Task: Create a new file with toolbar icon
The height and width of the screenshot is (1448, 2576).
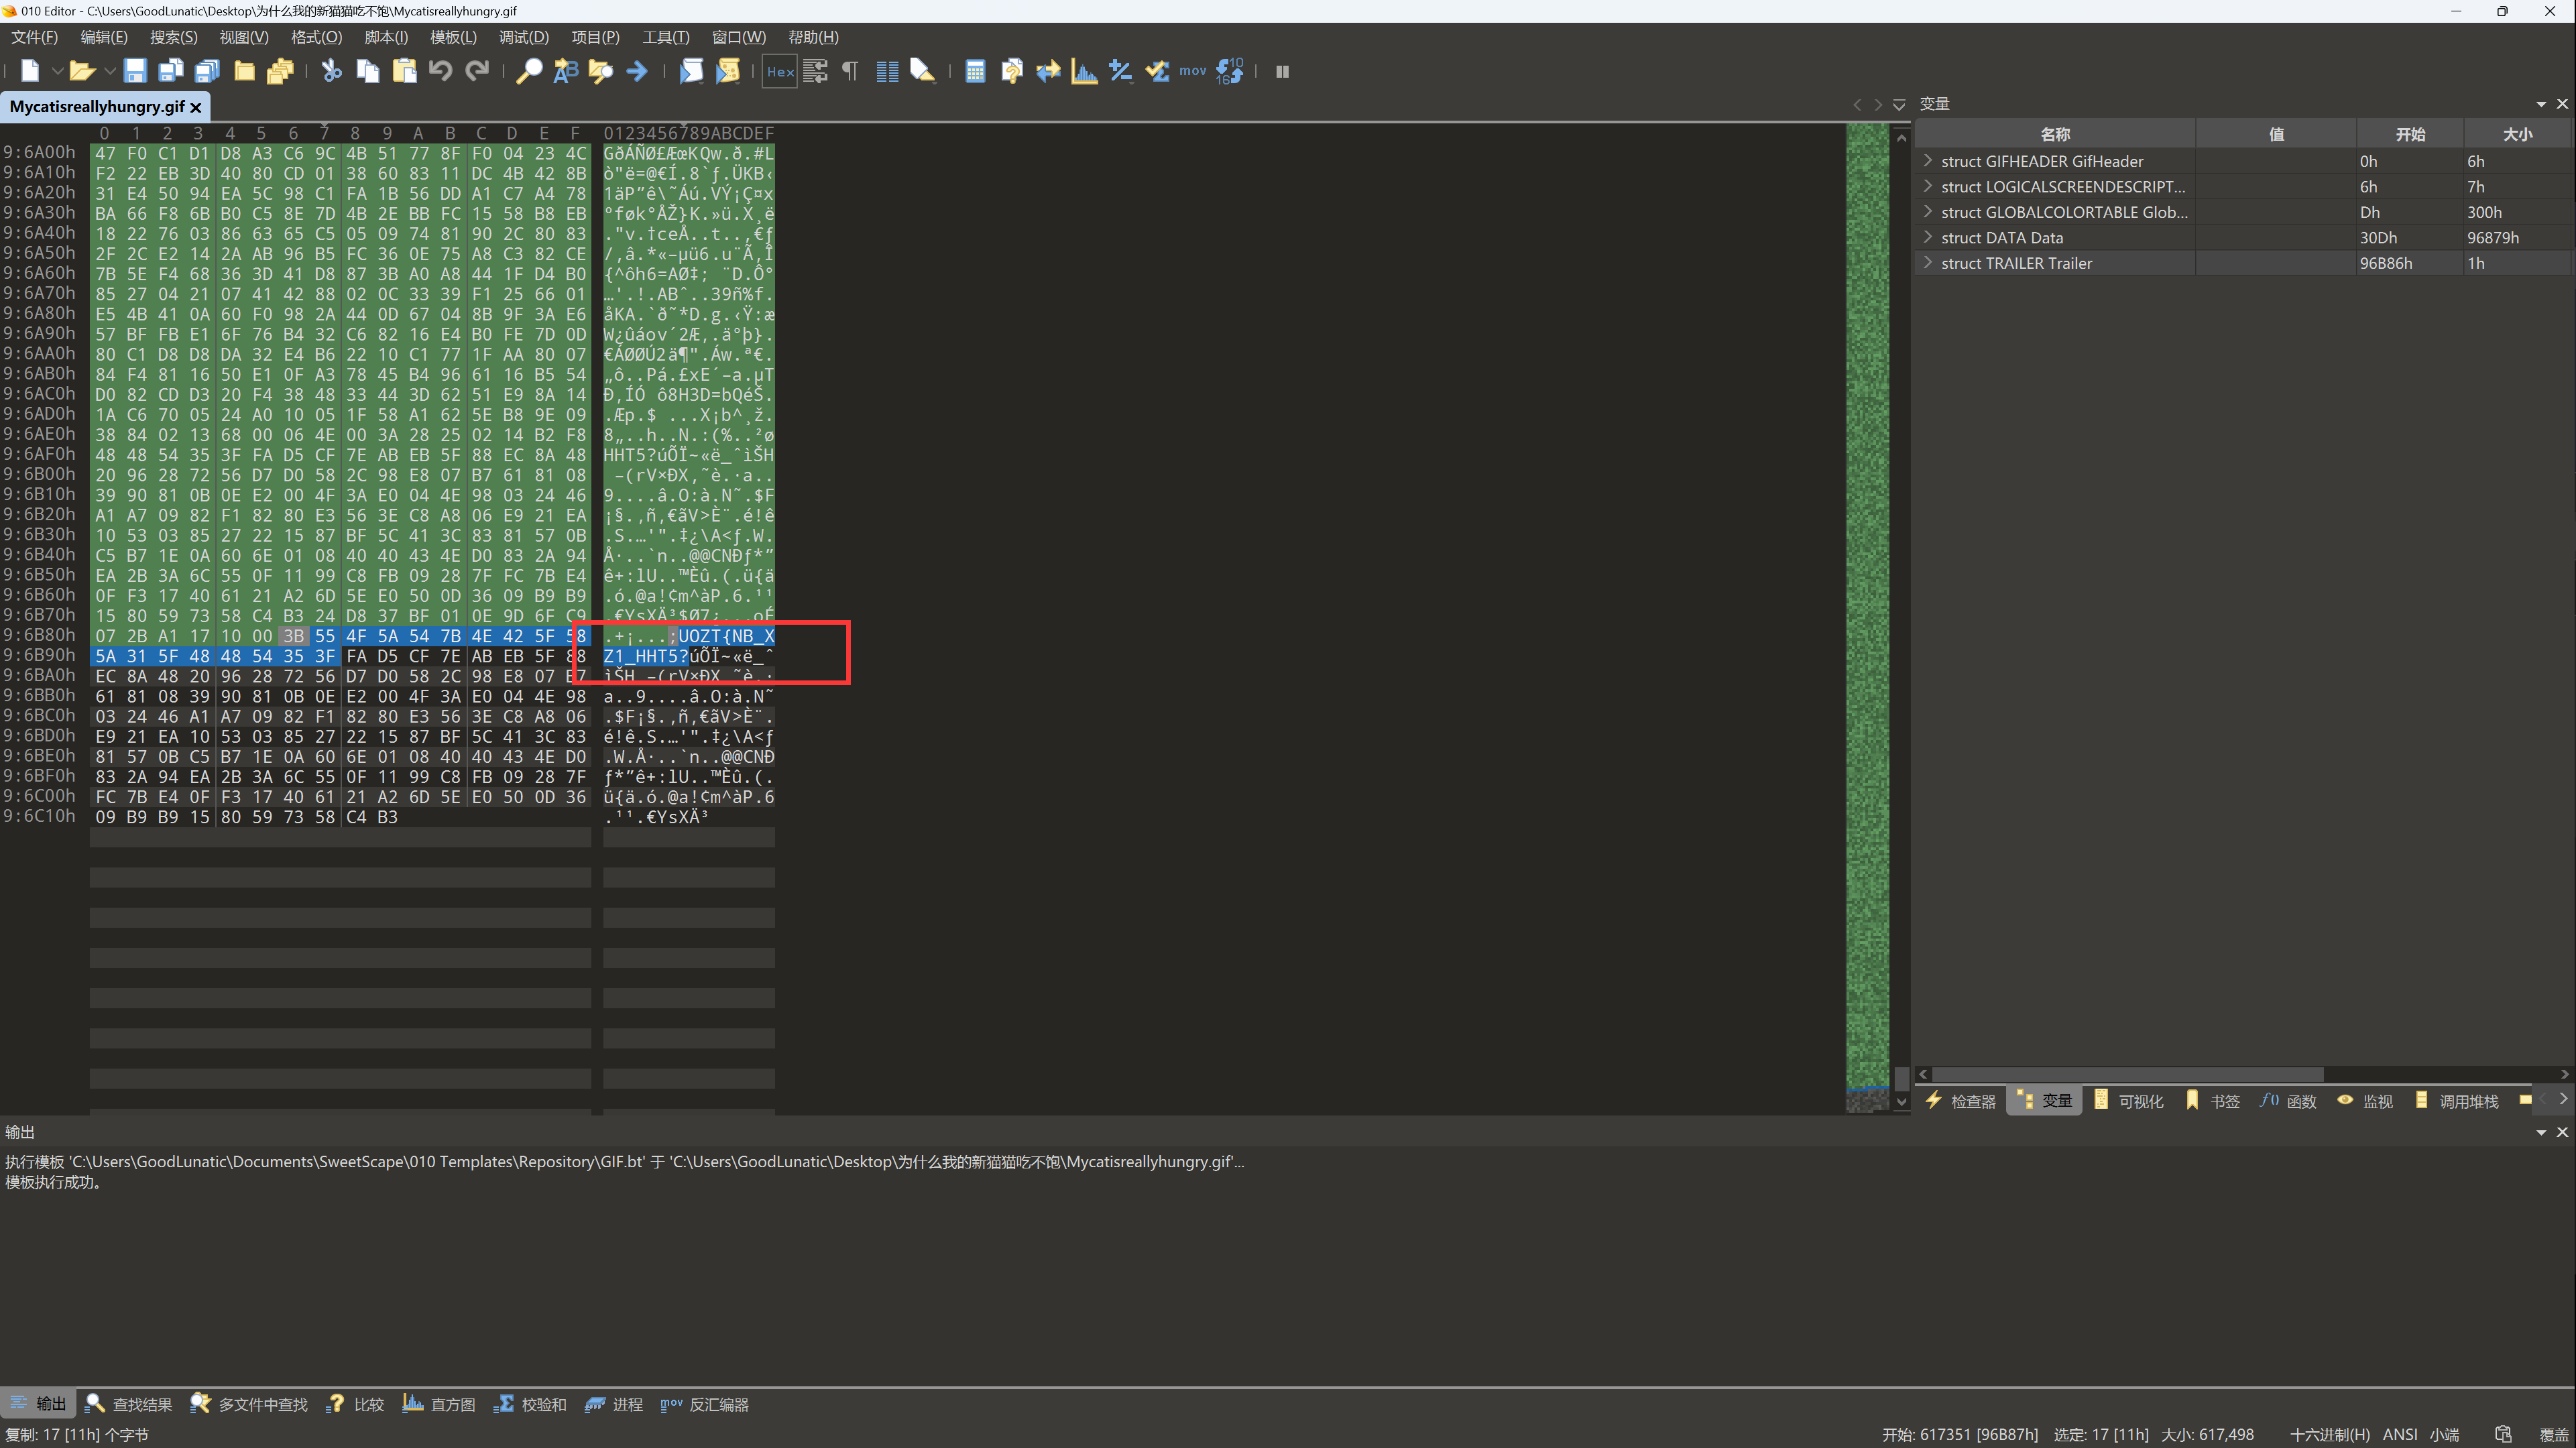Action: [x=30, y=71]
